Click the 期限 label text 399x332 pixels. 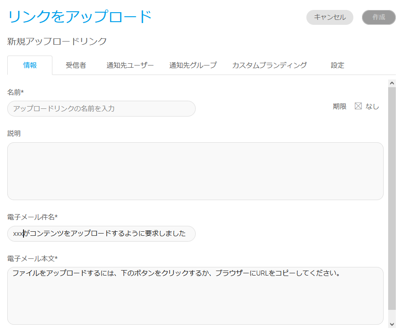click(339, 107)
